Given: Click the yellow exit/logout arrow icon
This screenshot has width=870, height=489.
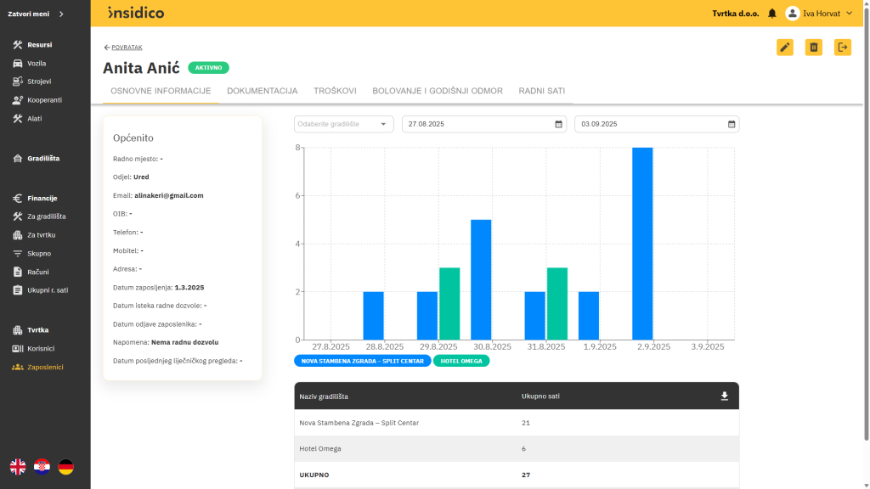Looking at the screenshot, I should 842,48.
